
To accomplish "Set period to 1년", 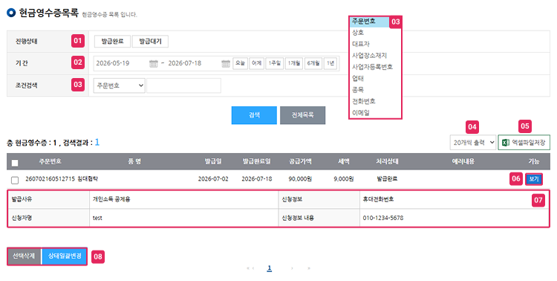I will tap(330, 63).
